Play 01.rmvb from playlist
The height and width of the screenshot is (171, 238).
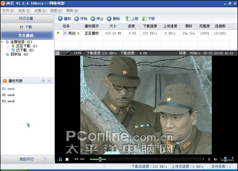point(9,89)
